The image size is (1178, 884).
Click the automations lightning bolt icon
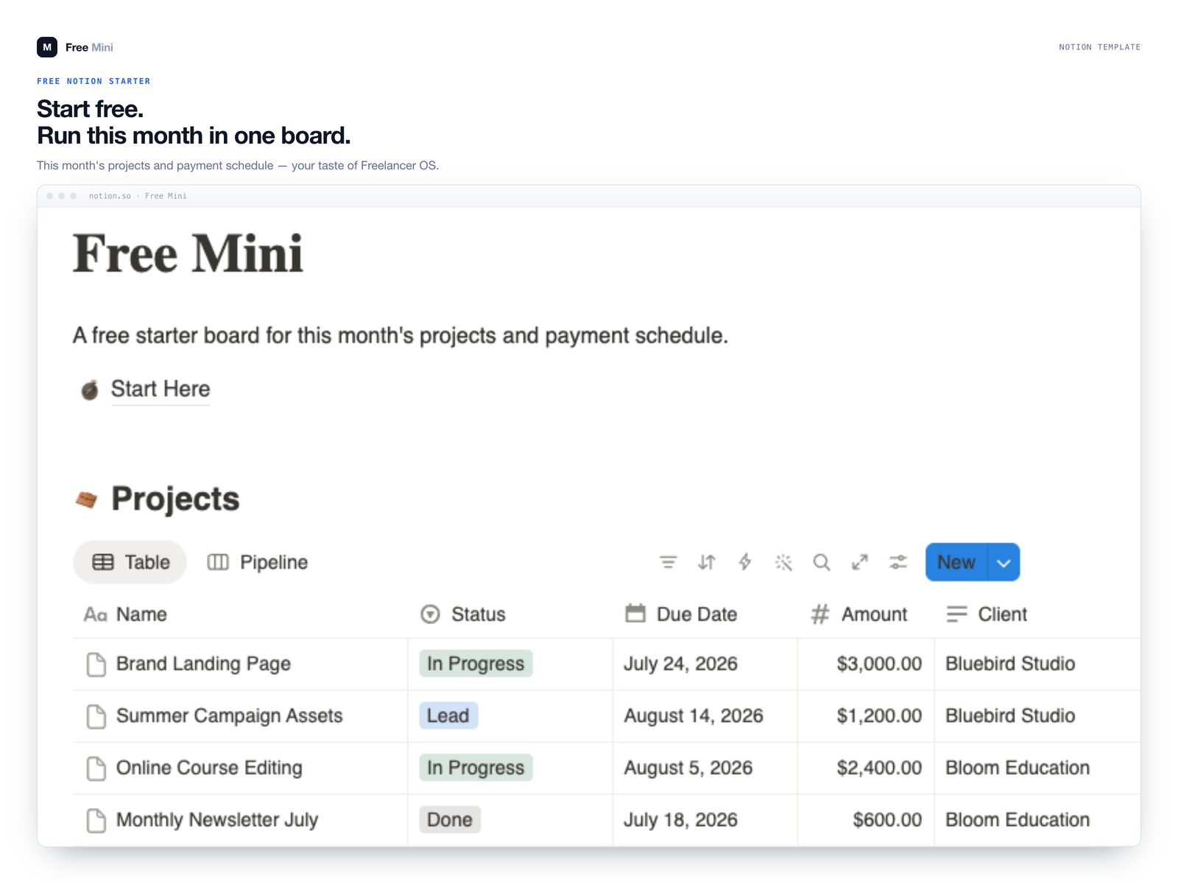(744, 562)
